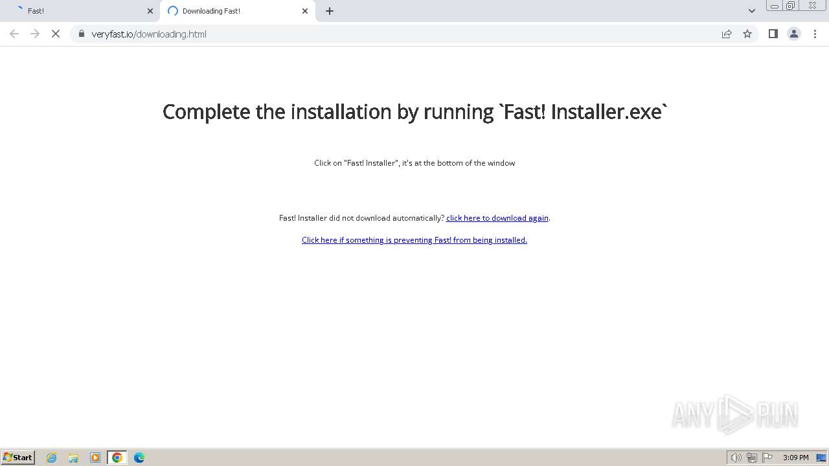This screenshot has height=466, width=829.
Task: Click 'click here to download again' link
Action: [x=497, y=218]
